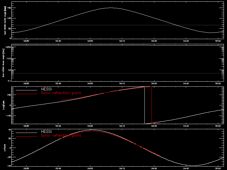Click white HESSI legend line in Latitude plot
The image size is (227, 170).
coord(26,133)
